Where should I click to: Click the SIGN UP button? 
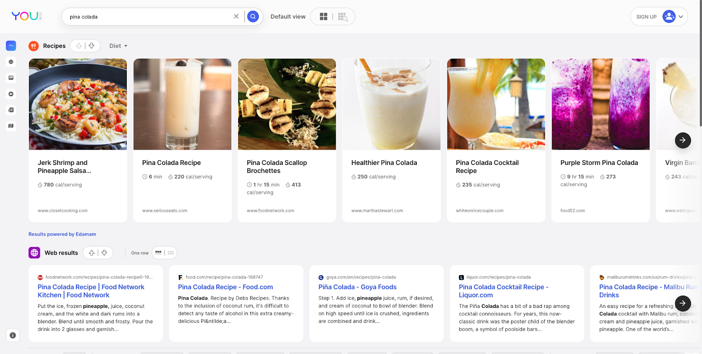click(x=646, y=17)
